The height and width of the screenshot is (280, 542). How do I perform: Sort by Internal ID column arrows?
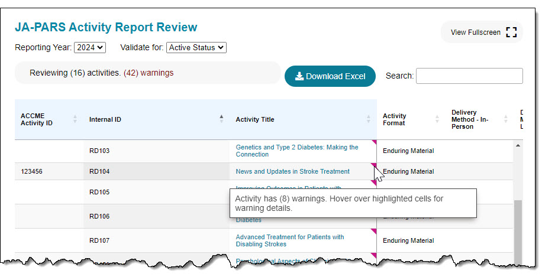tap(221, 119)
